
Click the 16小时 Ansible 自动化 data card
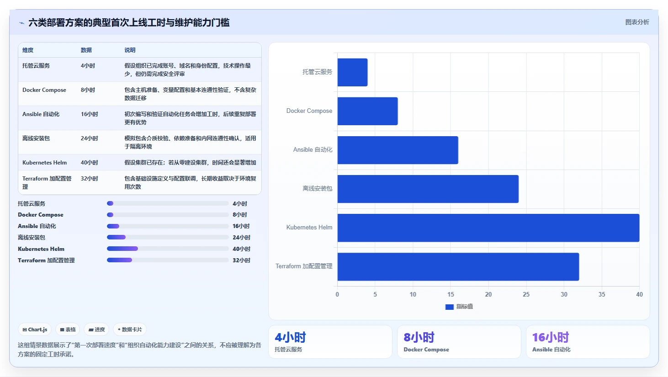click(x=588, y=342)
